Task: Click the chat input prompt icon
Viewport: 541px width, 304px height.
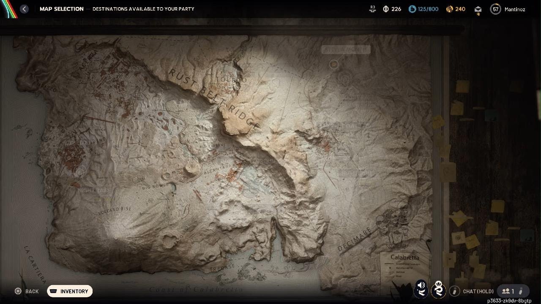Action: pyautogui.click(x=454, y=291)
